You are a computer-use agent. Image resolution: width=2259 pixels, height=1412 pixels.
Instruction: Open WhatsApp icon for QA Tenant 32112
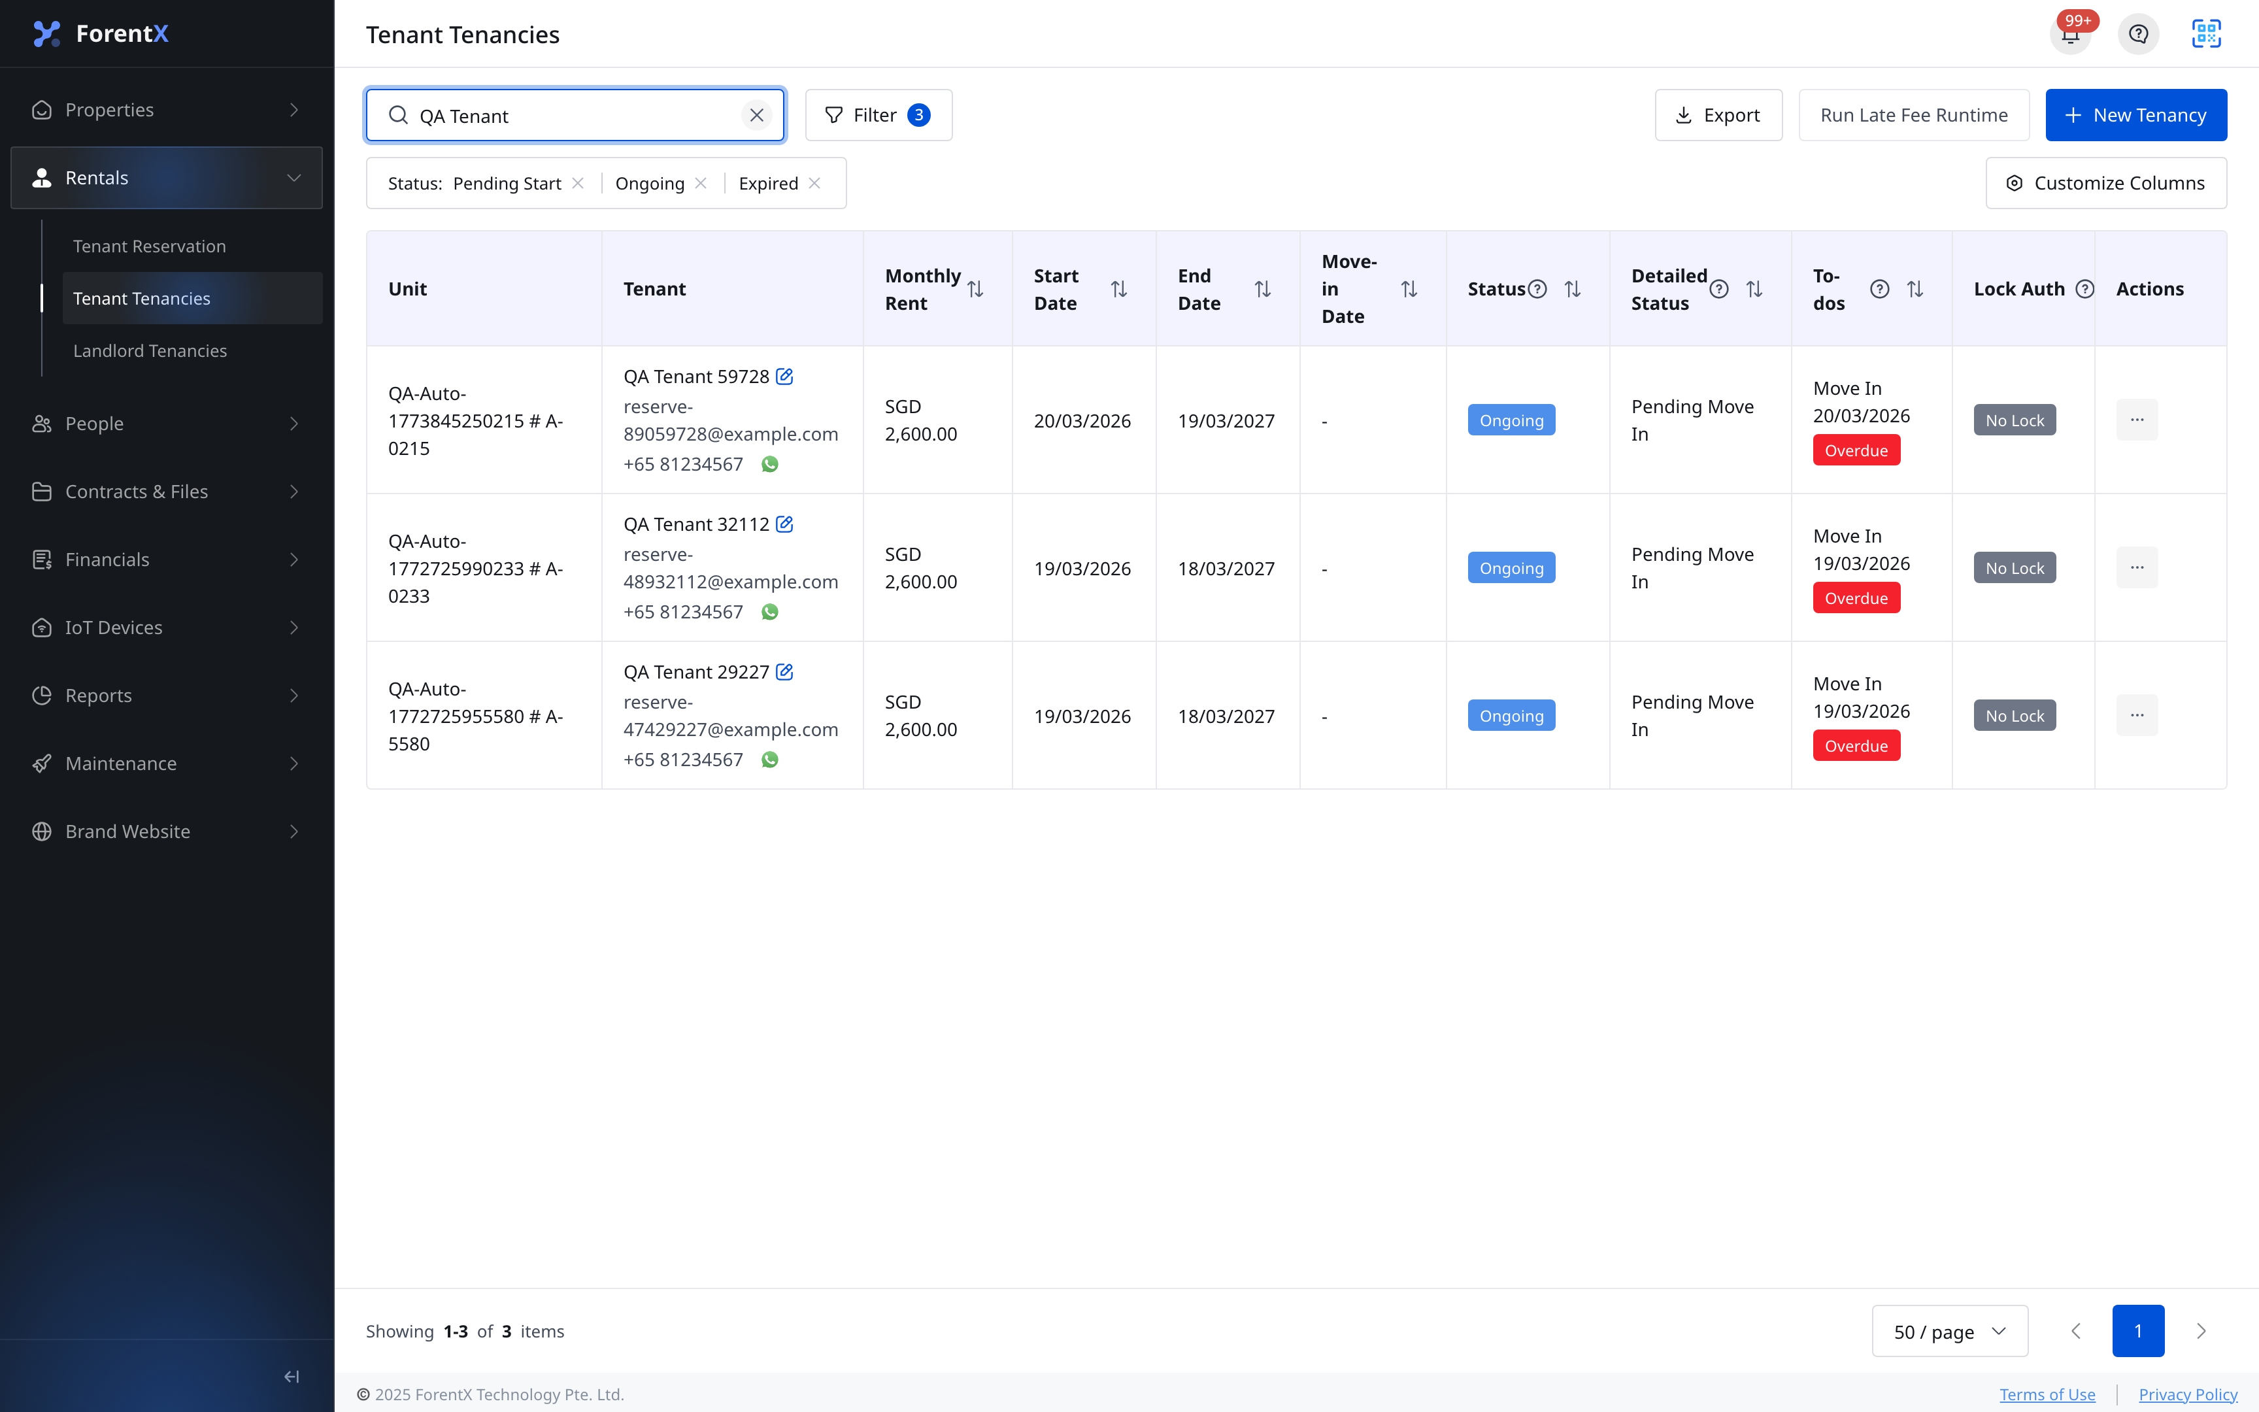coord(769,612)
